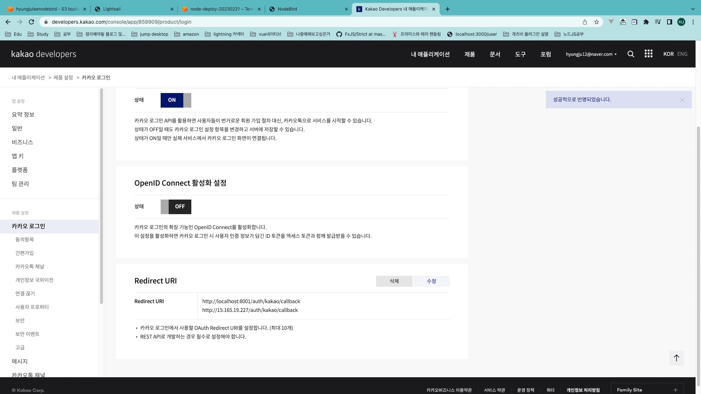Click 삭제 button for Redirect URI
Image resolution: width=701 pixels, height=394 pixels.
pos(394,281)
